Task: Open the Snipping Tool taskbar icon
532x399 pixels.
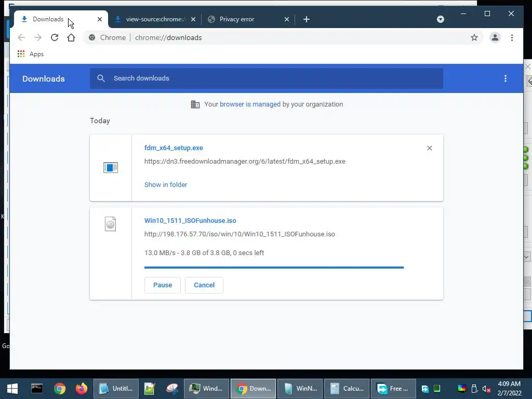Action: click(x=172, y=389)
